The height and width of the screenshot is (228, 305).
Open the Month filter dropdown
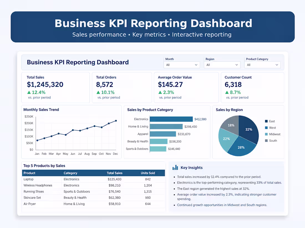[x=182, y=65]
